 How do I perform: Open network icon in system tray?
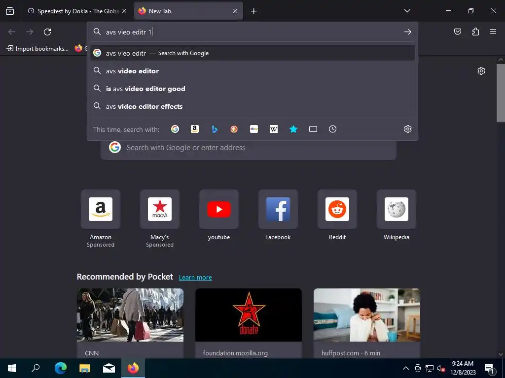(430, 368)
